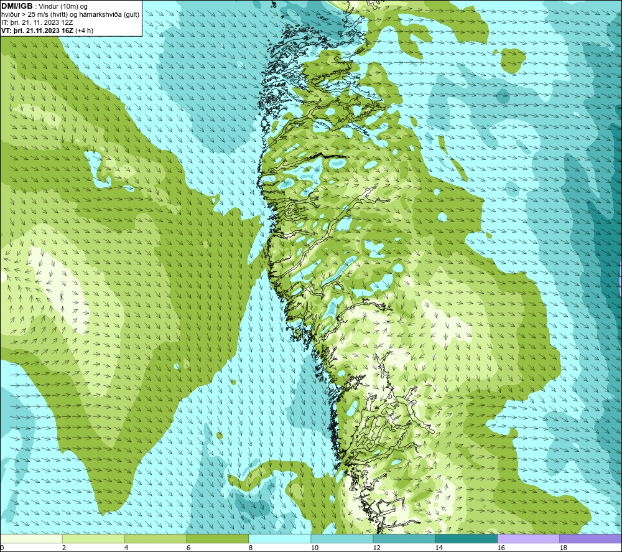The width and height of the screenshot is (622, 552).
Task: Click the legend scale label '16'
Action: pos(501,548)
